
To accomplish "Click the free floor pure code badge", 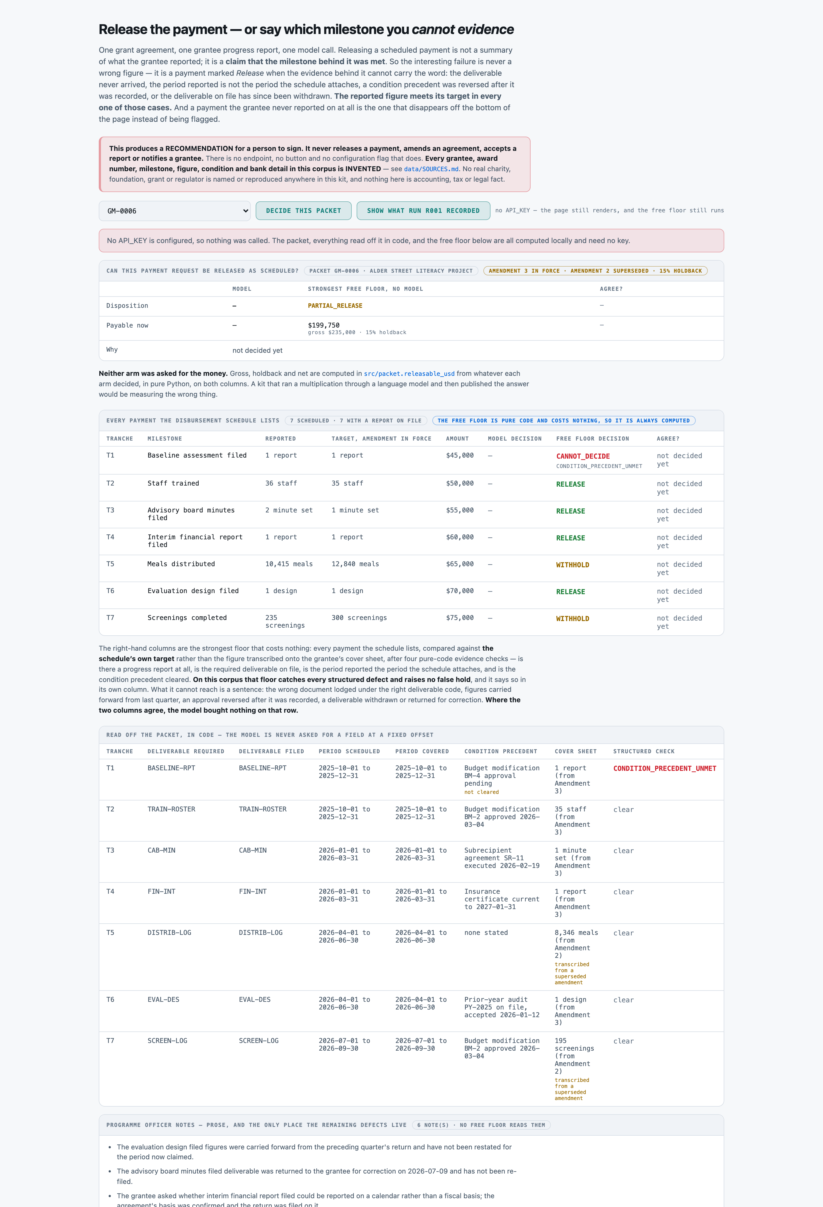I will [x=563, y=421].
